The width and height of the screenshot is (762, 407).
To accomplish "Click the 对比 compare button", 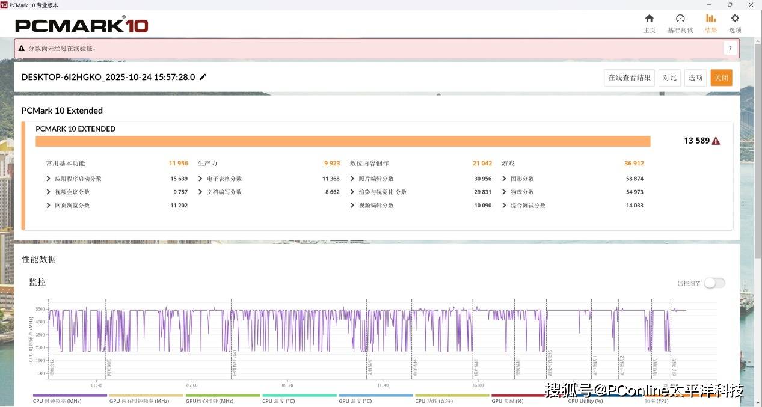I will click(669, 78).
